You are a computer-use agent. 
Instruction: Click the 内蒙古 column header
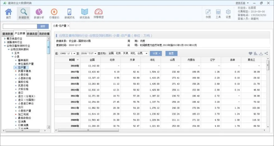click(191, 60)
